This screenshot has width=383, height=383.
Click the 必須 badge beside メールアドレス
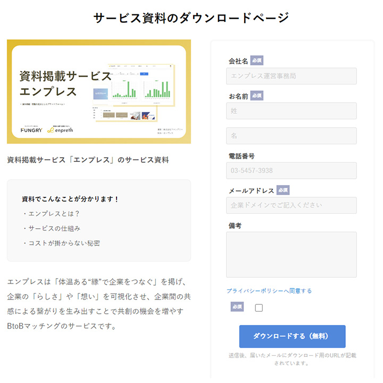click(x=283, y=190)
